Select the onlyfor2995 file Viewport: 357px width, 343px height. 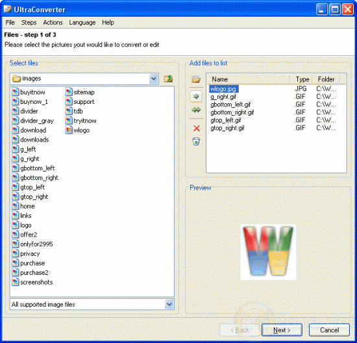click(32, 244)
